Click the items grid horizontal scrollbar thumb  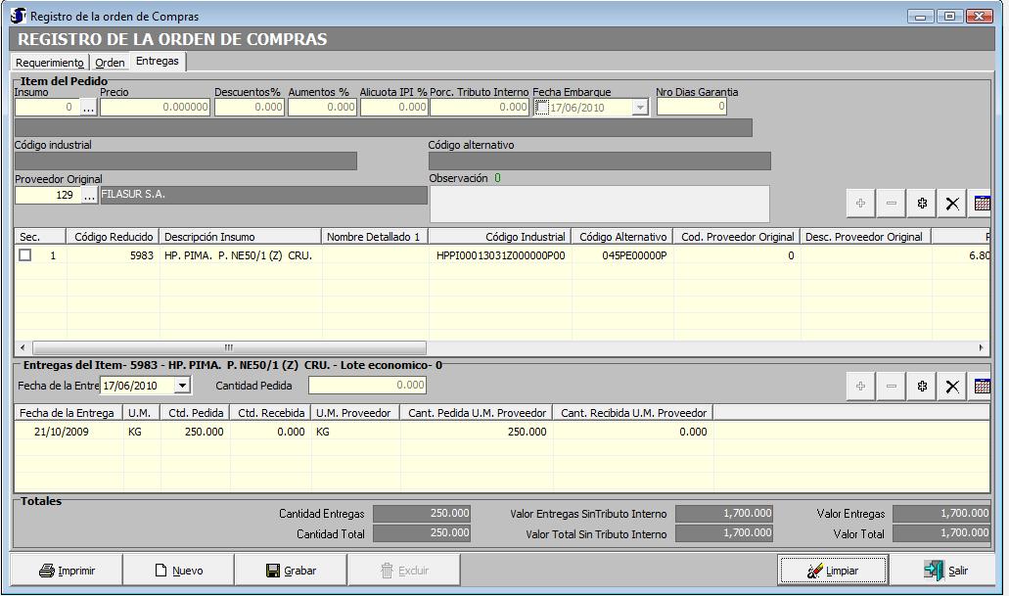coord(229,347)
